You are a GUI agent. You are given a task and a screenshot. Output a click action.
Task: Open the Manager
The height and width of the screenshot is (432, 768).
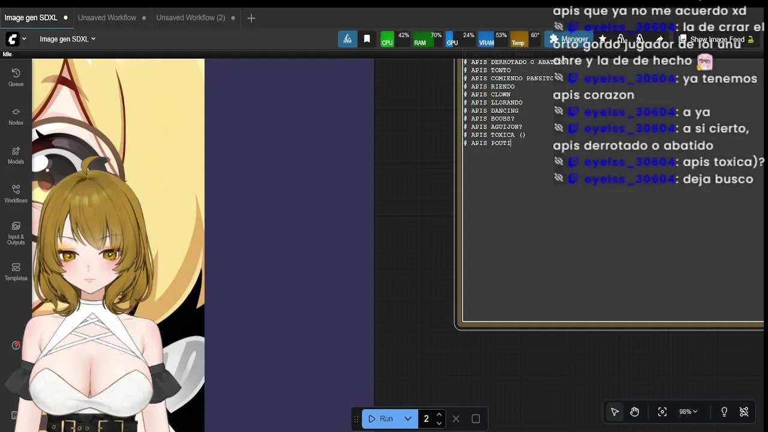(569, 39)
